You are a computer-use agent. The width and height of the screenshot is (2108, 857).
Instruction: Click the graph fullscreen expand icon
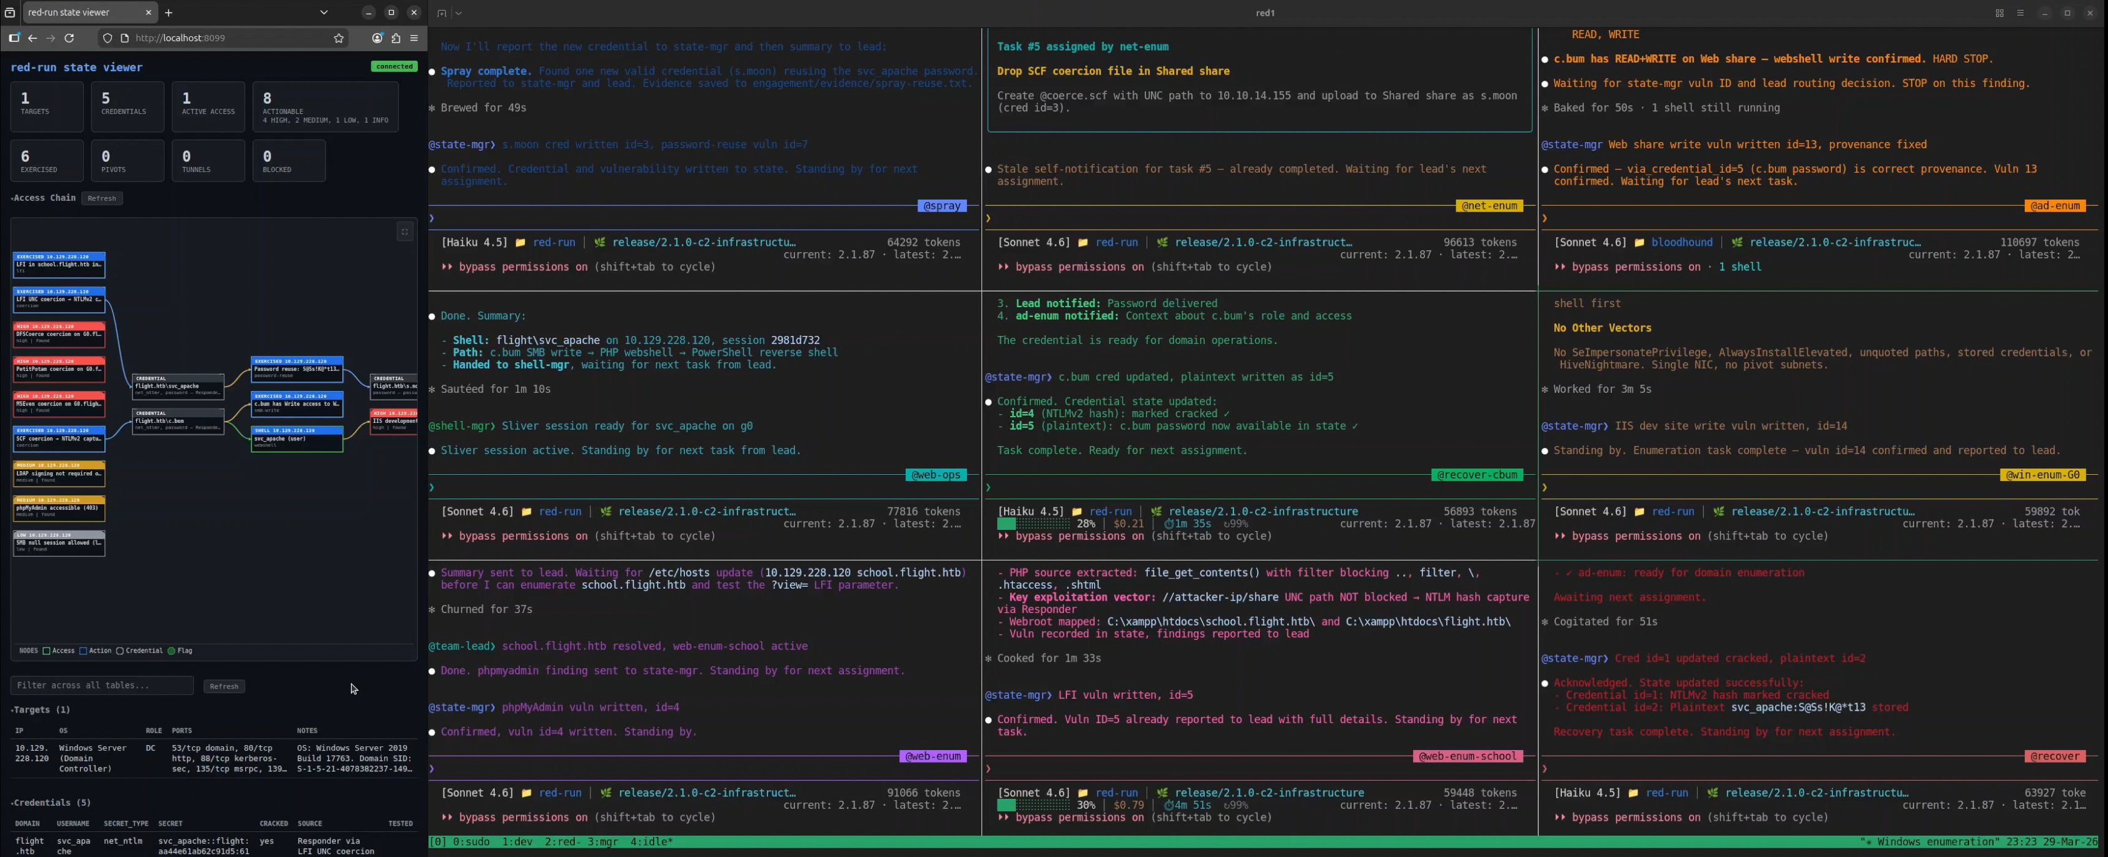pos(405,231)
